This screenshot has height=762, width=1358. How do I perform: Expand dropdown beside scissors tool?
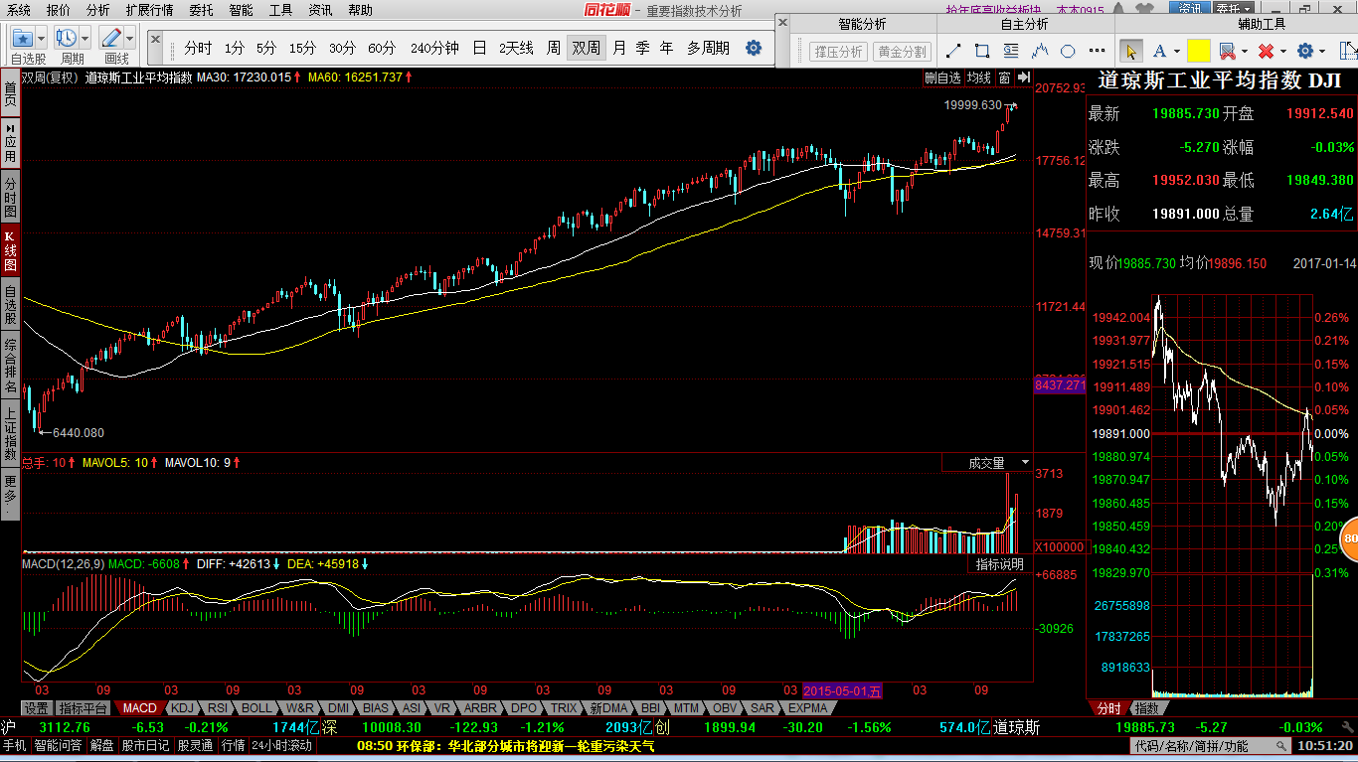click(1244, 52)
